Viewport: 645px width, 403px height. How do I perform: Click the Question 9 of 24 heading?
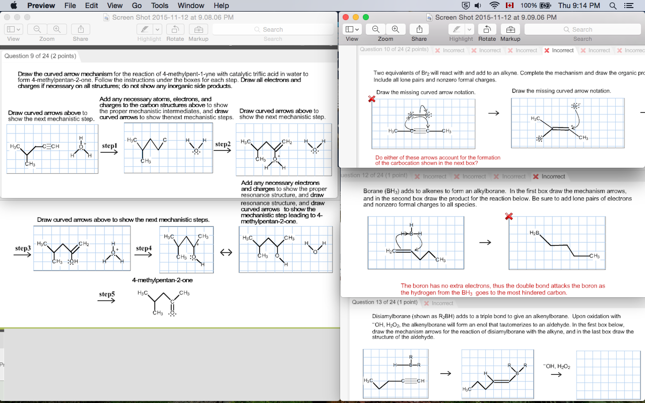click(x=40, y=56)
